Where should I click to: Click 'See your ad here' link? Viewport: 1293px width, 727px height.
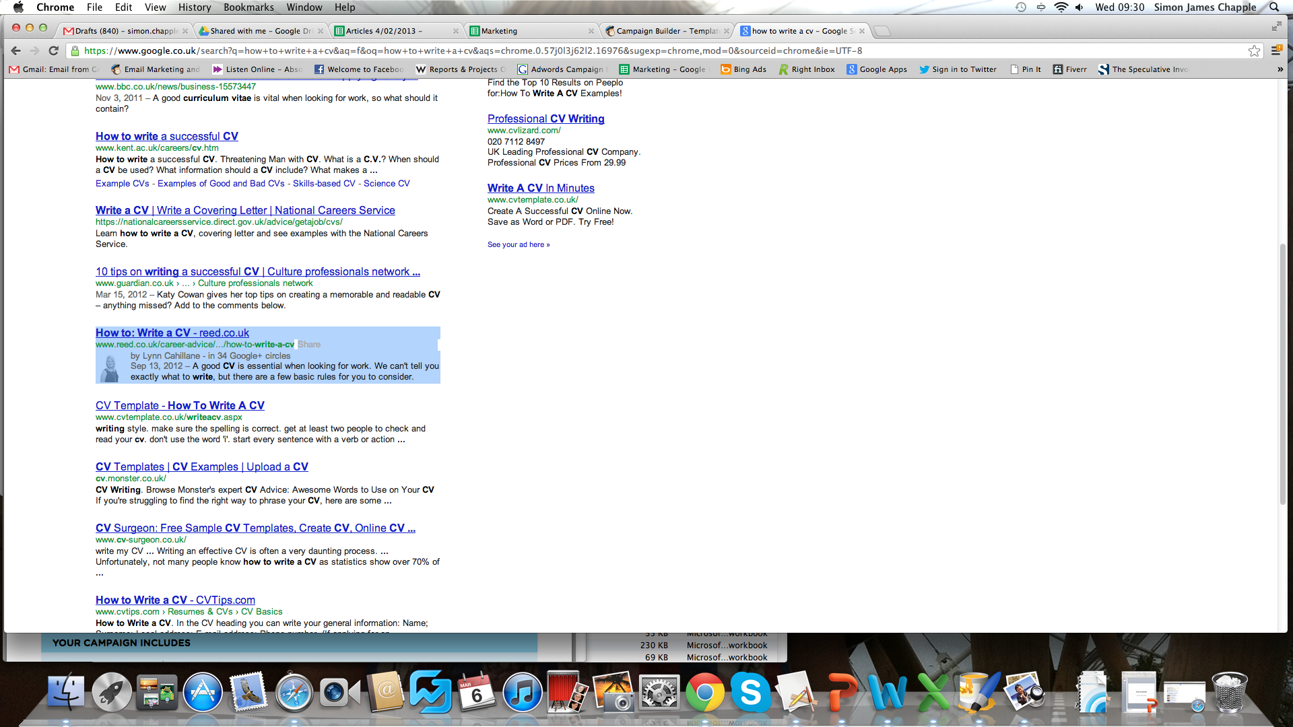point(519,244)
